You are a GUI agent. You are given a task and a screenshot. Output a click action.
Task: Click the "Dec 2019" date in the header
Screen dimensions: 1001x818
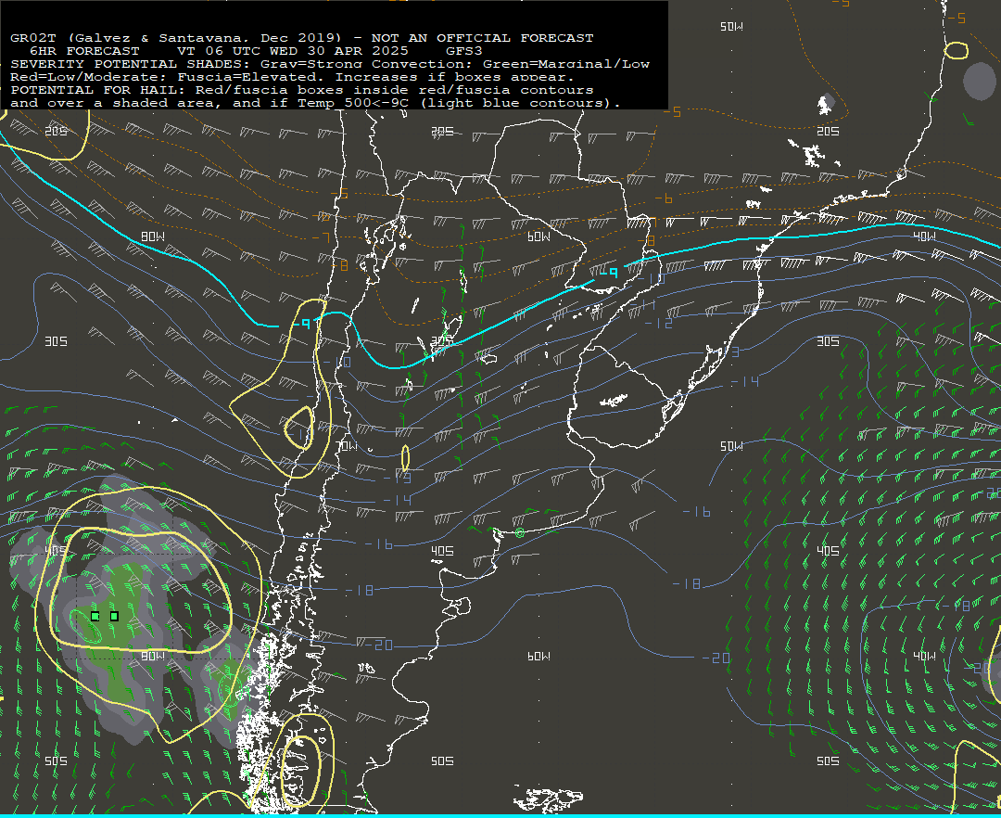(x=301, y=38)
